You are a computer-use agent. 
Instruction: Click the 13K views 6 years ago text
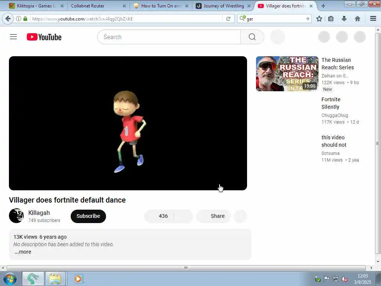[x=40, y=237]
